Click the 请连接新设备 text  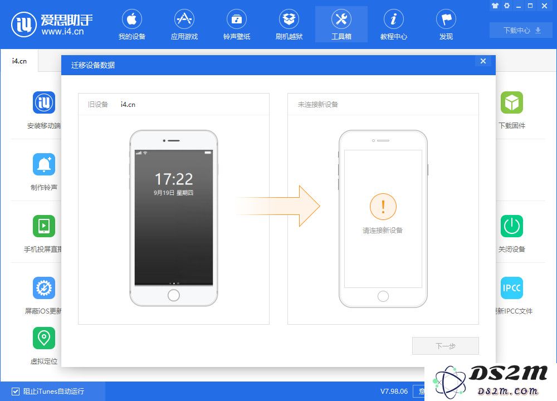(383, 231)
